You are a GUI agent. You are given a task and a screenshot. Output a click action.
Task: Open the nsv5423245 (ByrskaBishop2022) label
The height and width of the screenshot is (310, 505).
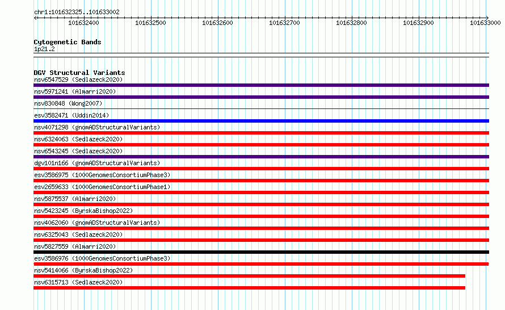83,211
